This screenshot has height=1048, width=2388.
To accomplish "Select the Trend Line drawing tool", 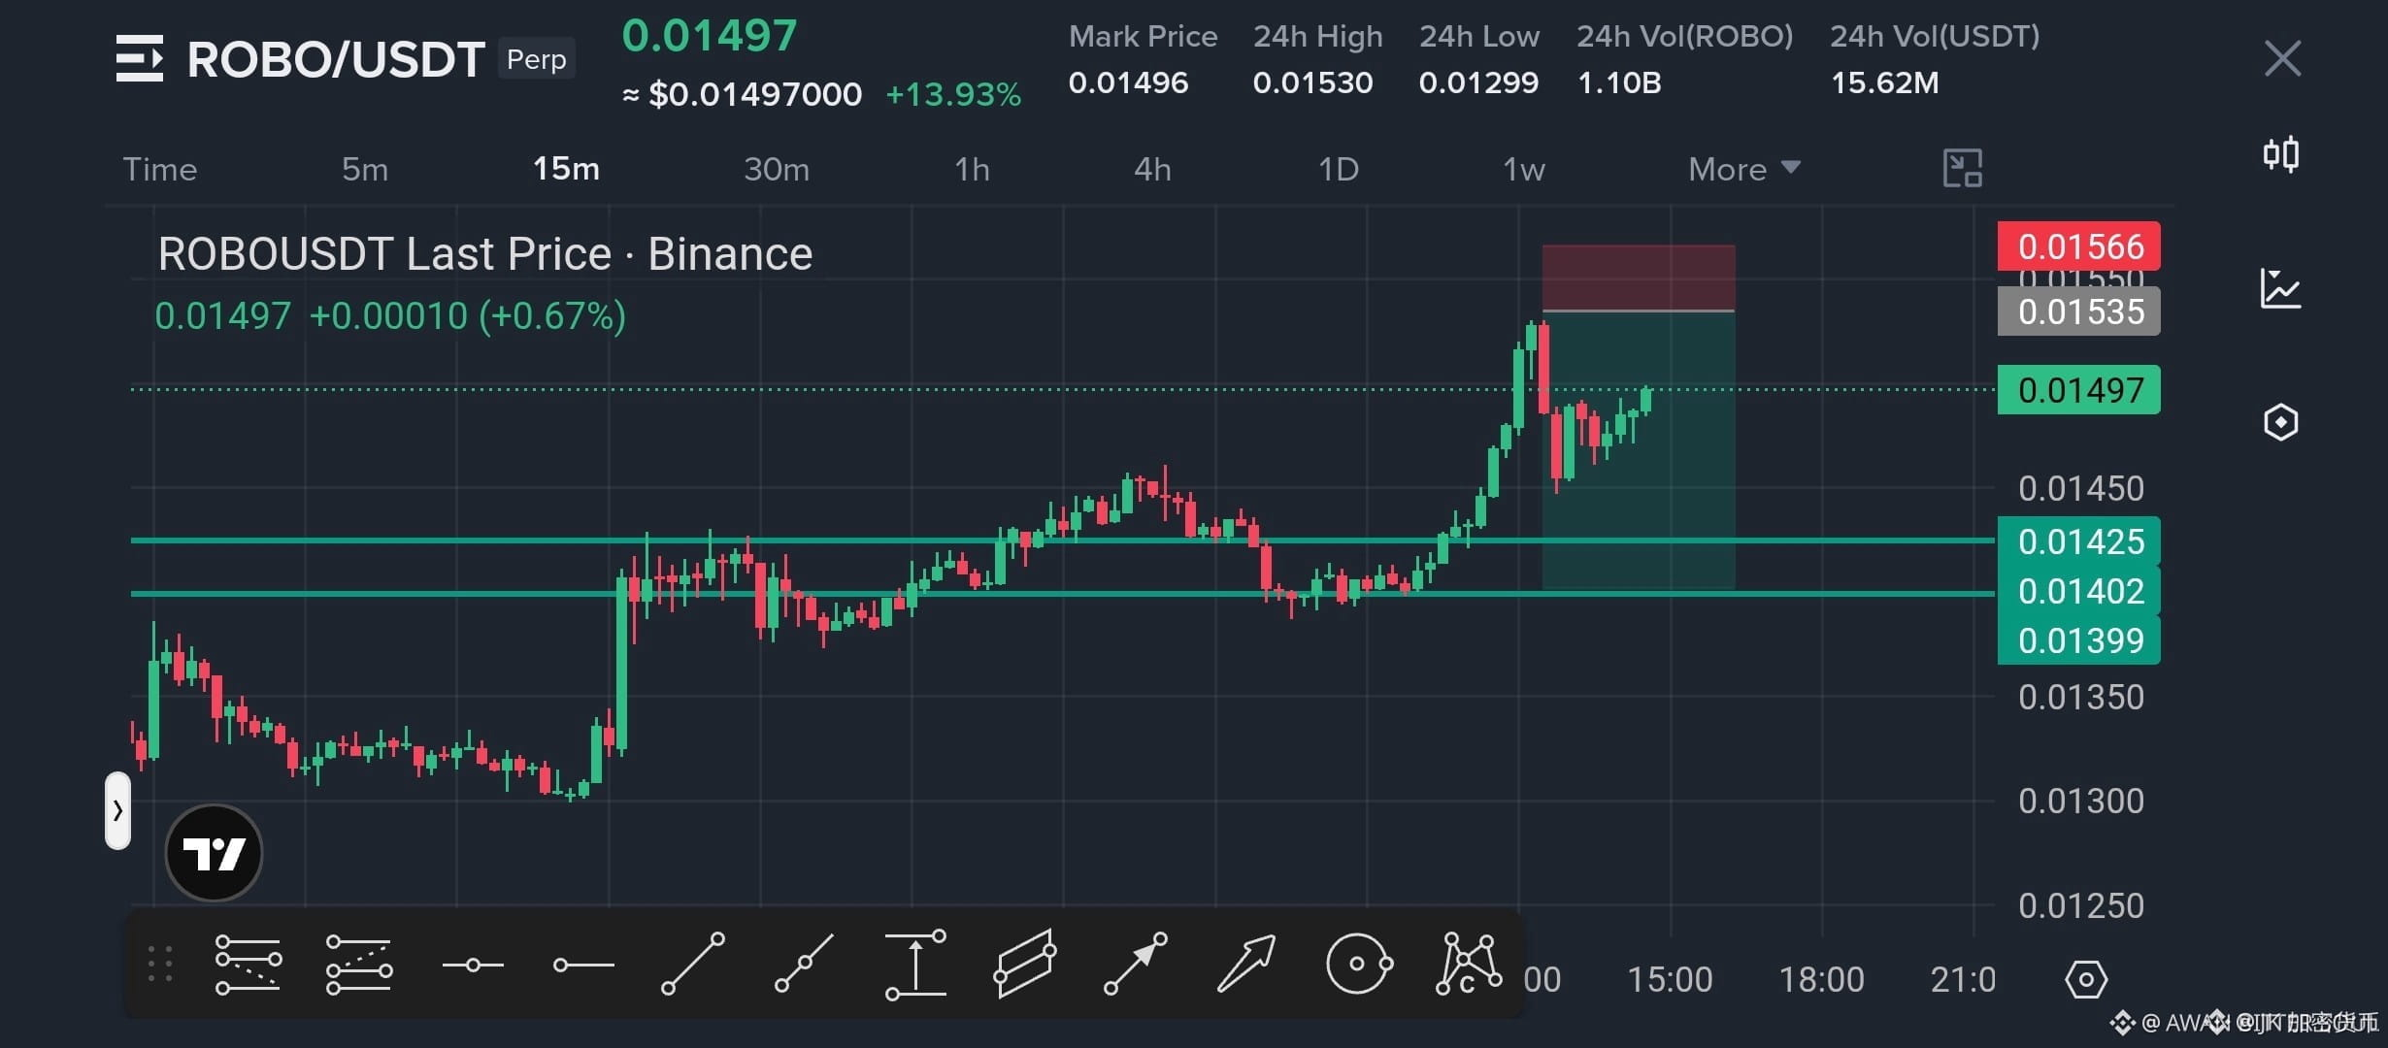I will (x=693, y=964).
